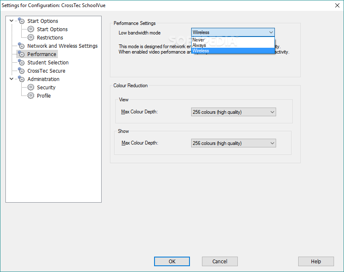Choose Always in bandwidth mode list
Image resolution: width=344 pixels, height=272 pixels.
click(233, 45)
